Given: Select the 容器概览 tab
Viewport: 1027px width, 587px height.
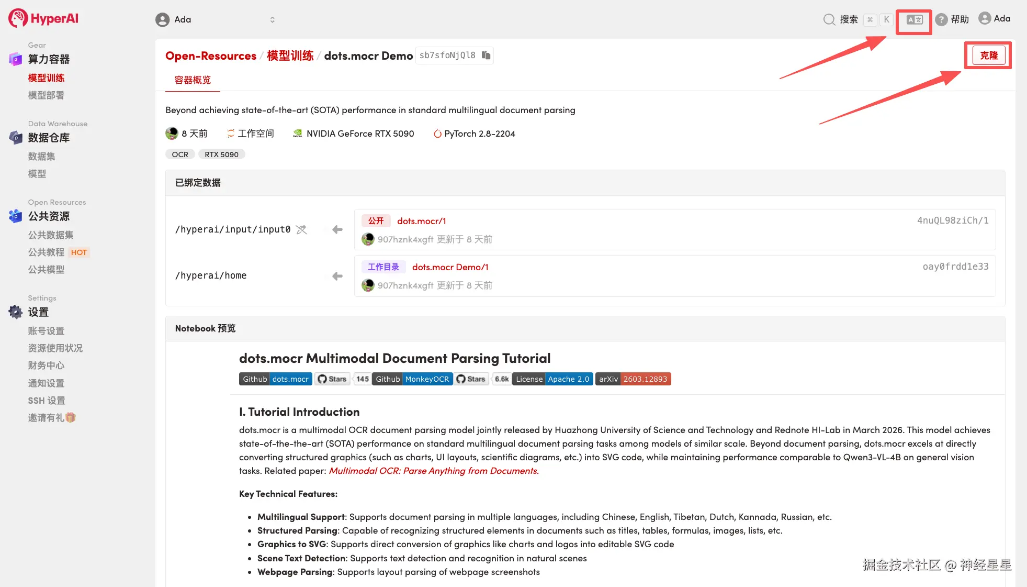Looking at the screenshot, I should coord(193,80).
